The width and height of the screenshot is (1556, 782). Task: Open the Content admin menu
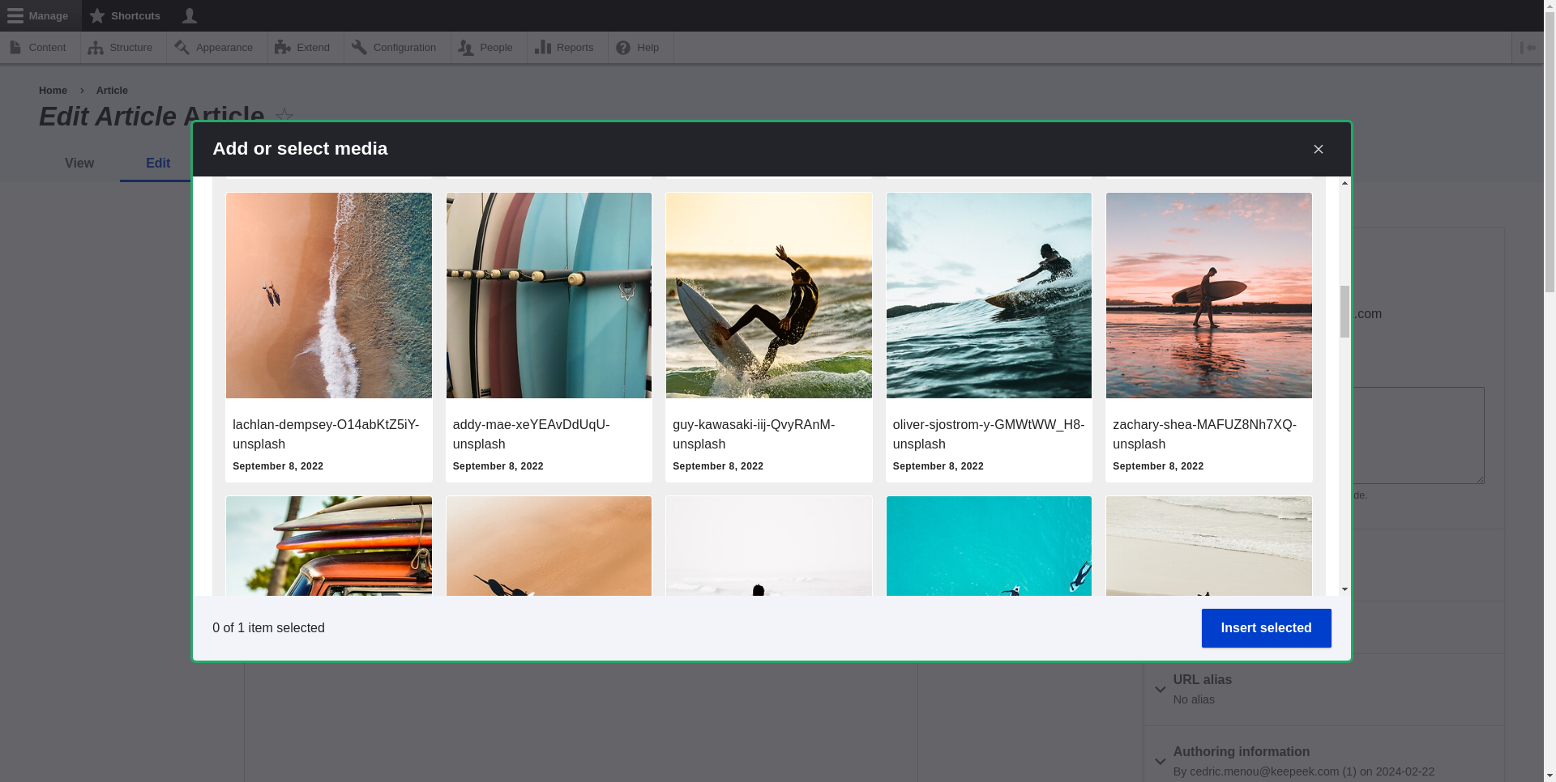pos(40,48)
